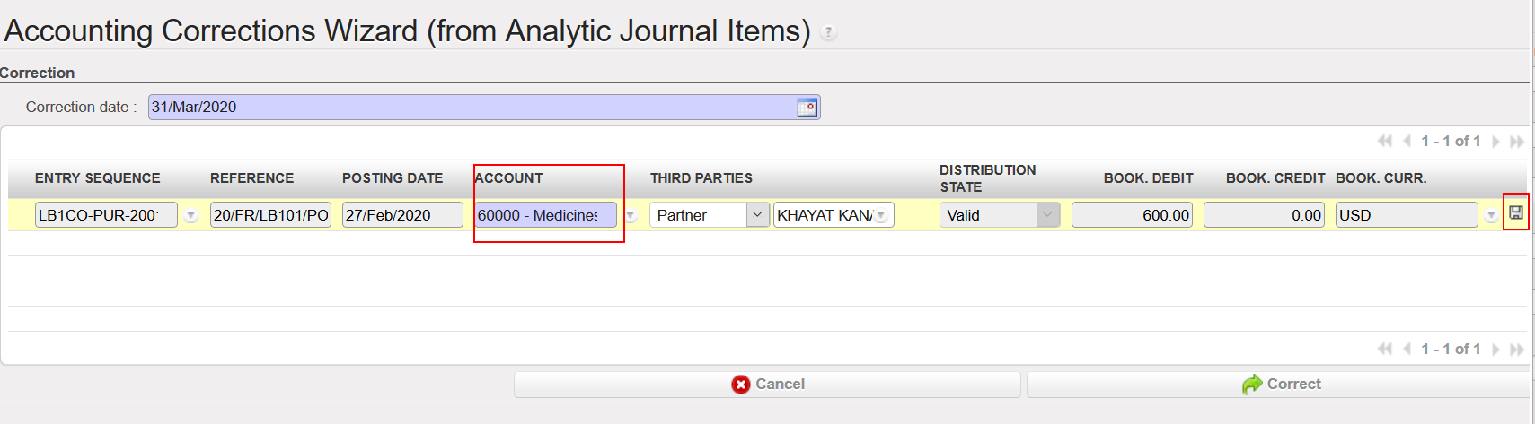Click the save icon on the journal row

coord(1516,213)
